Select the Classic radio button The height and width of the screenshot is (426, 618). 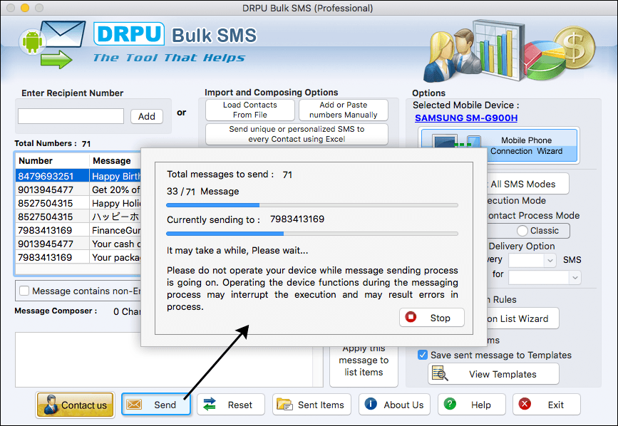pos(522,231)
